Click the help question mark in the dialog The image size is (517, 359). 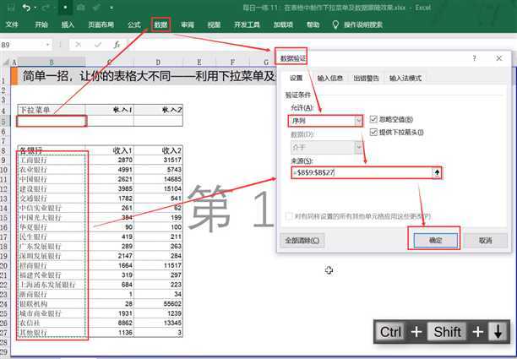pyautogui.click(x=474, y=58)
